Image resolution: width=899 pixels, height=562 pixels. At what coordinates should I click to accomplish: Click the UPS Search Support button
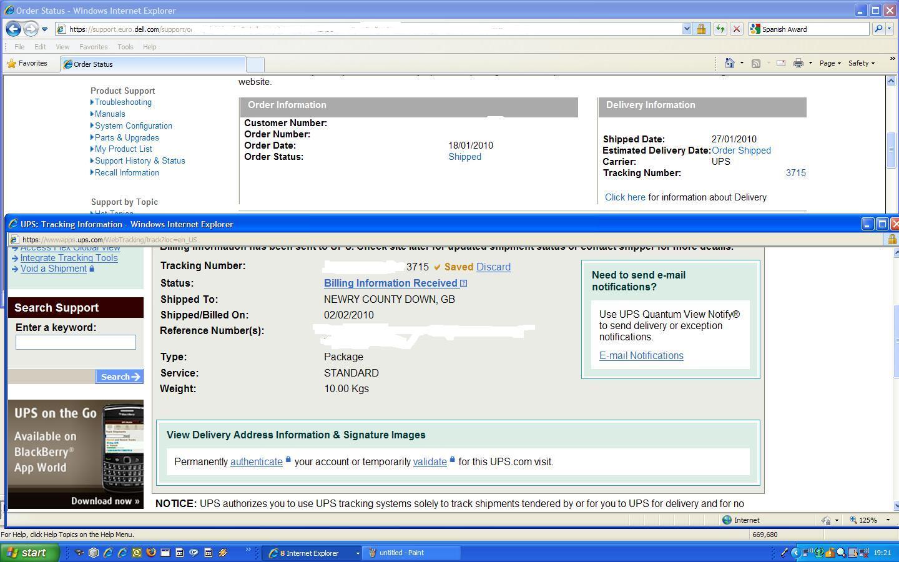(x=119, y=377)
